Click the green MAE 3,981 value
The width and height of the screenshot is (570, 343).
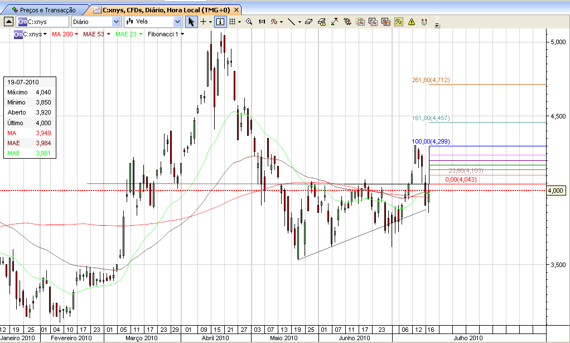pyautogui.click(x=44, y=153)
